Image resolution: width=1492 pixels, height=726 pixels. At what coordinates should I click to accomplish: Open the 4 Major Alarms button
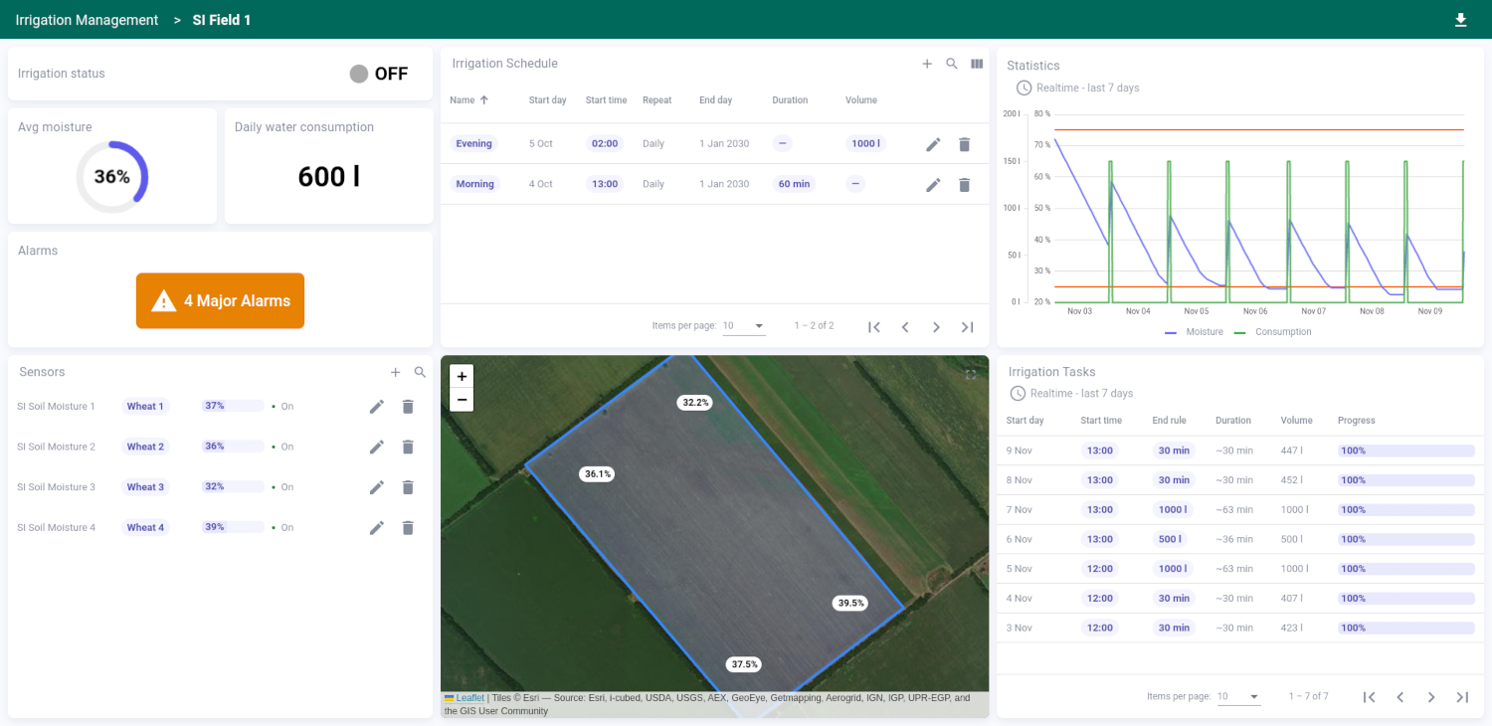click(x=220, y=300)
